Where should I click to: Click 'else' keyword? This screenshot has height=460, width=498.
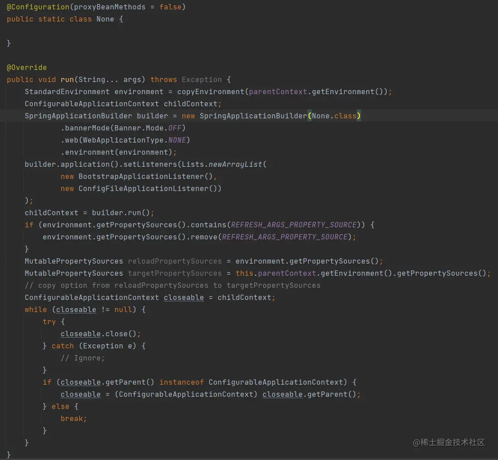(61, 406)
